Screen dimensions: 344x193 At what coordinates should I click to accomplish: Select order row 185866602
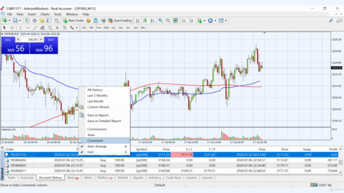point(171,160)
